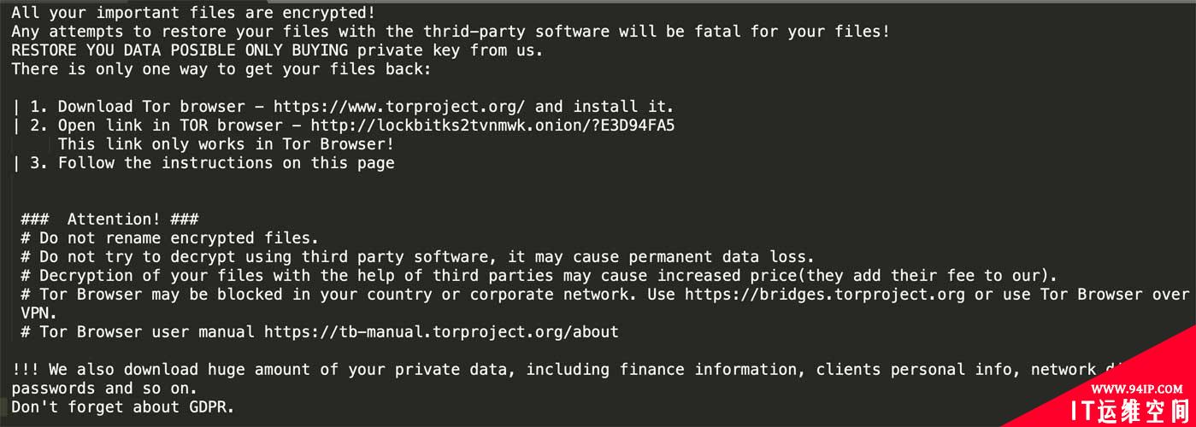Image resolution: width=1196 pixels, height=427 pixels.
Task: Click the lockbitks2tvnmwk.onion address
Action: click(x=492, y=126)
